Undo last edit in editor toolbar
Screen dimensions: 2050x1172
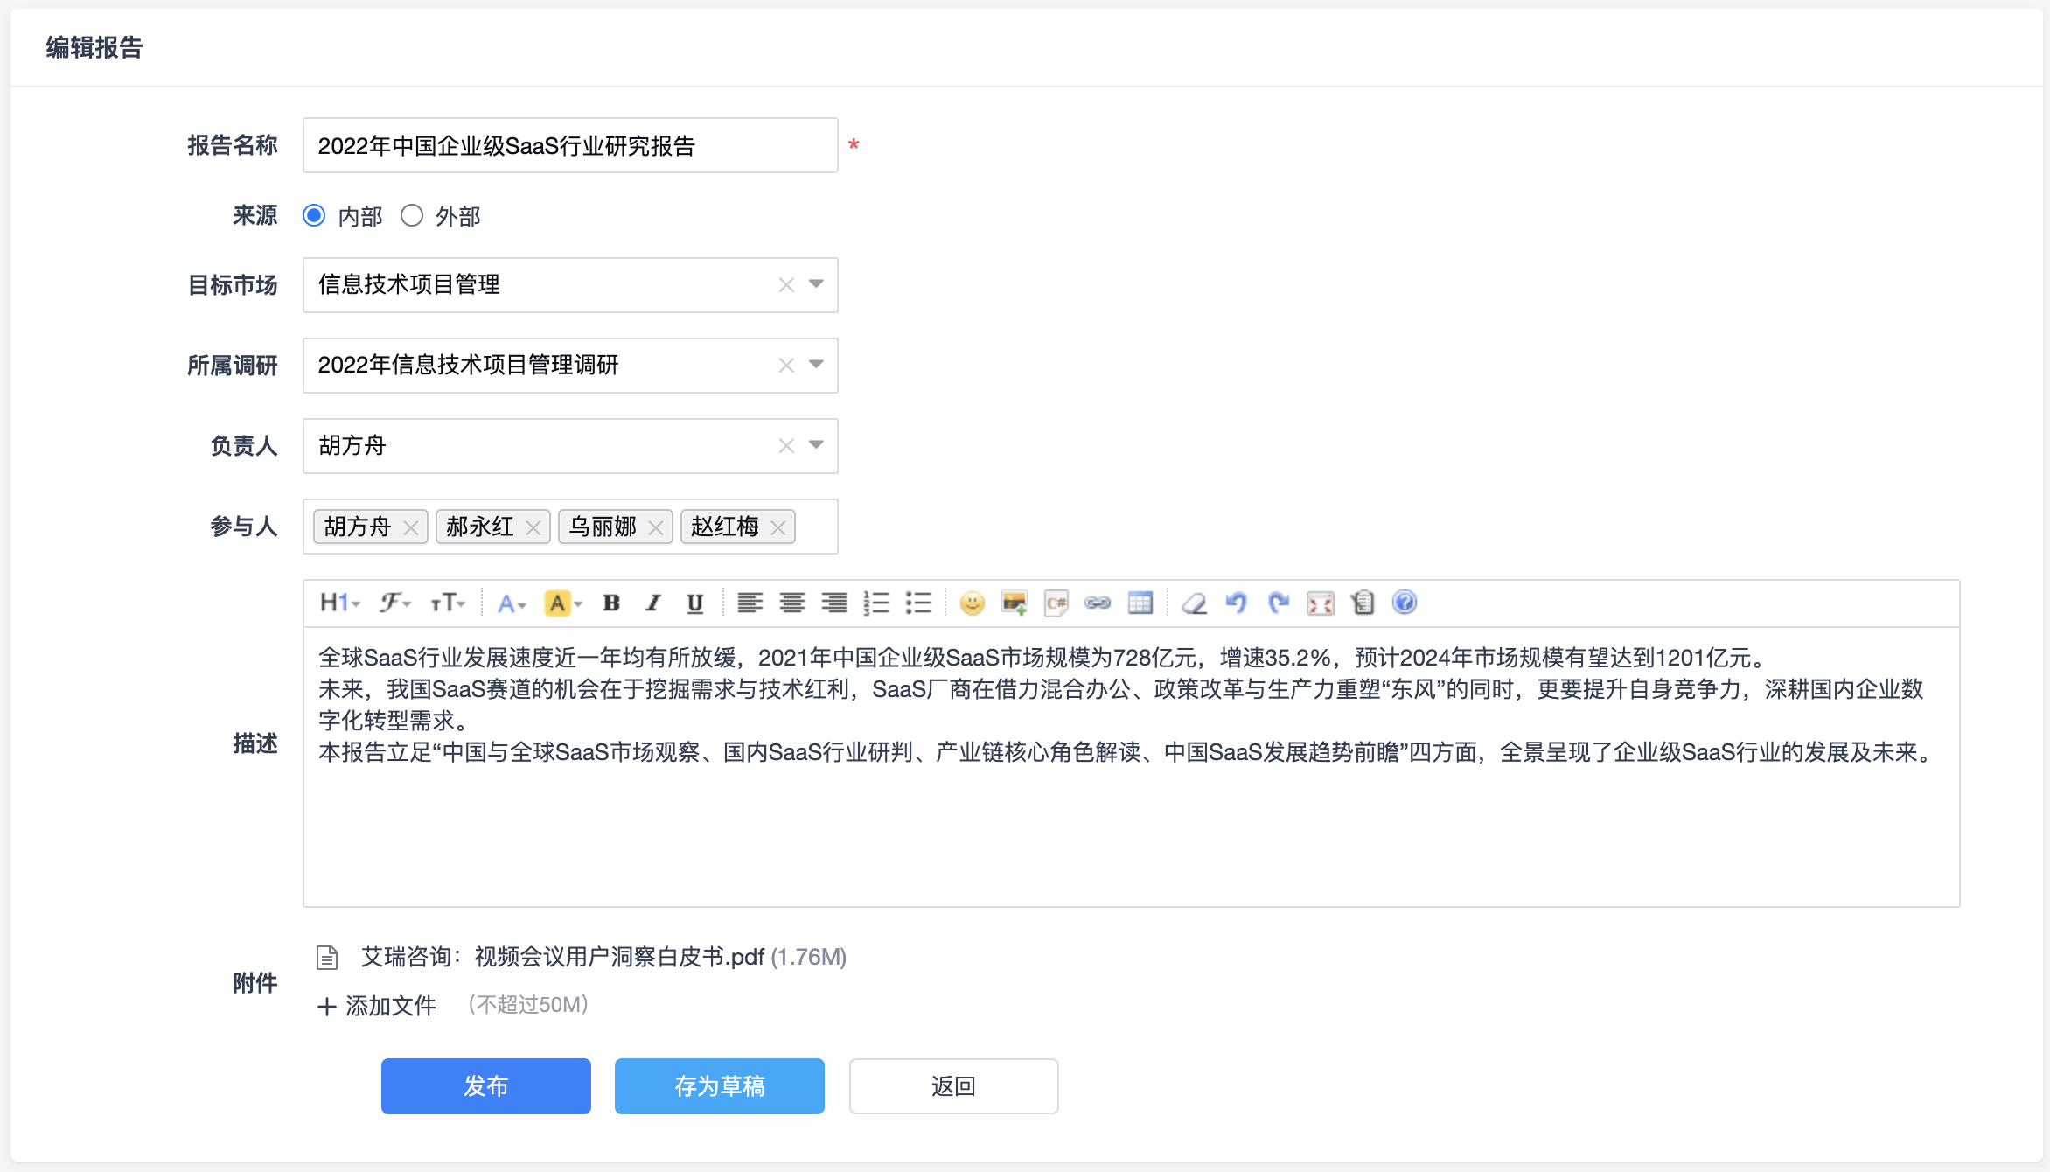point(1236,603)
